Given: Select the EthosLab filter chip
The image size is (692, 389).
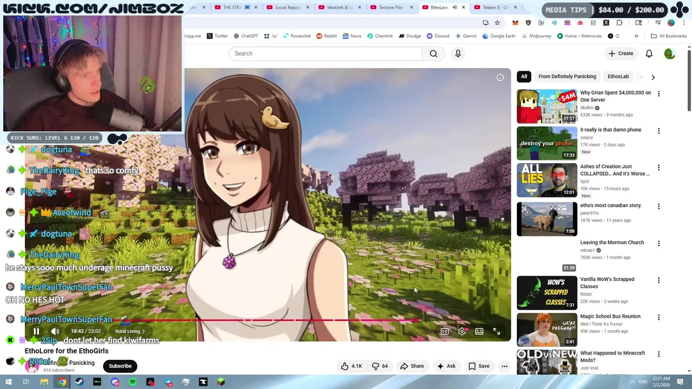Looking at the screenshot, I should coord(618,77).
